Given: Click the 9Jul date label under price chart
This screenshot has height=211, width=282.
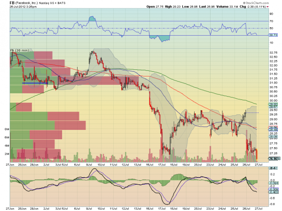Looking at the screenshot, I should [x=89, y=165].
